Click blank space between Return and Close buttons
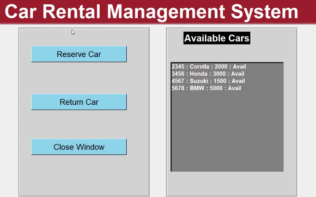316x197 pixels. click(79, 124)
